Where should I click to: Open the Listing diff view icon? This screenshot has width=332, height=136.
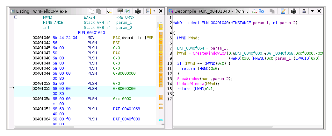pos(127,11)
